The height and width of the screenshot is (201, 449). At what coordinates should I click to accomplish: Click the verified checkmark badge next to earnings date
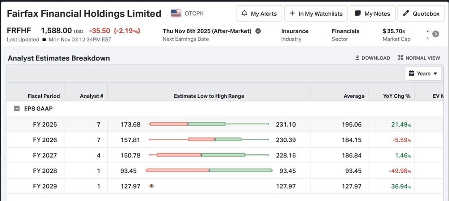pos(258,31)
